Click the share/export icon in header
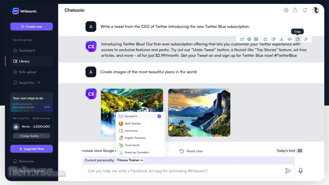This screenshot has width=329, height=185. point(295,10)
